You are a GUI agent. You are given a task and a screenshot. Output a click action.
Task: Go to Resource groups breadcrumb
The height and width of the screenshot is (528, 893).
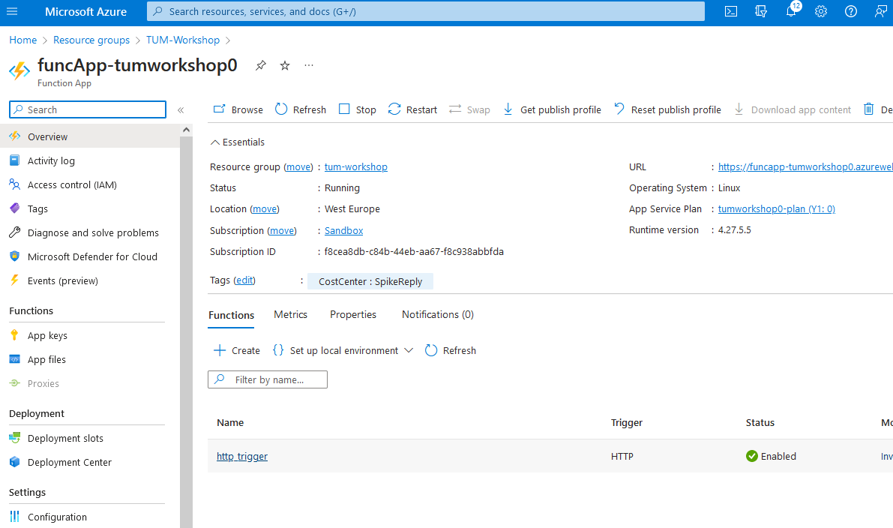pos(91,40)
